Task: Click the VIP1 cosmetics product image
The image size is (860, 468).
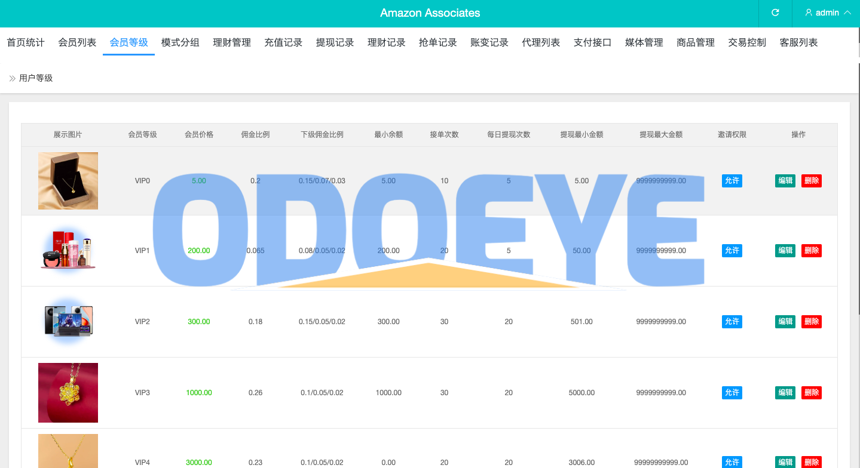Action: [68, 251]
